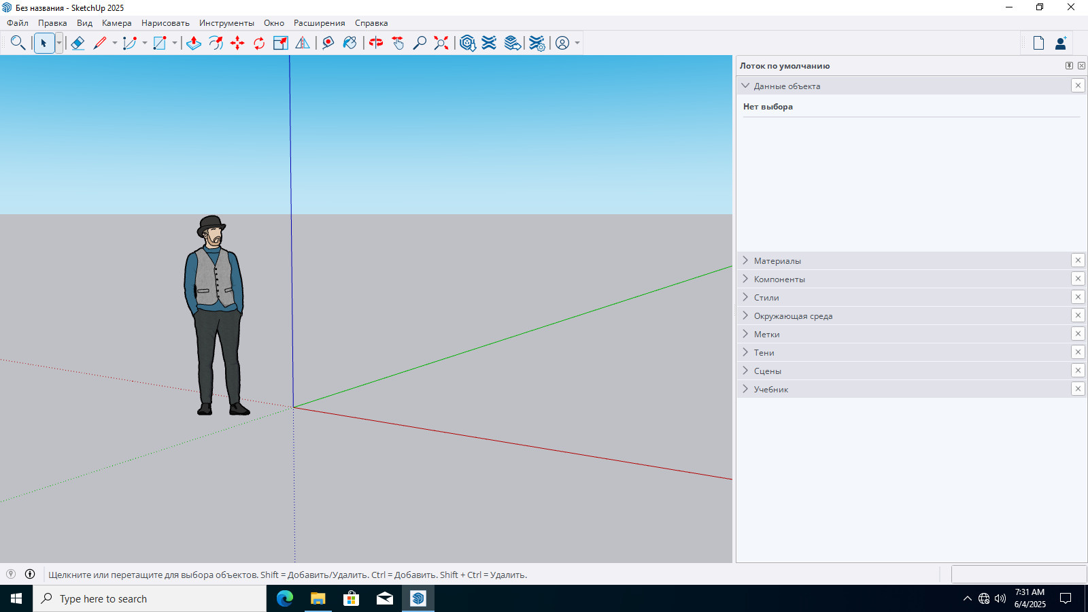Collapse the Данные объекта panel
1088x612 pixels.
745,86
